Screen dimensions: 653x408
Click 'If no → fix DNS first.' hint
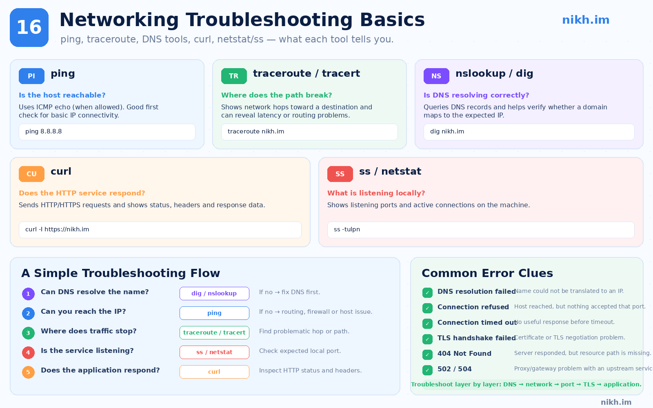point(290,292)
